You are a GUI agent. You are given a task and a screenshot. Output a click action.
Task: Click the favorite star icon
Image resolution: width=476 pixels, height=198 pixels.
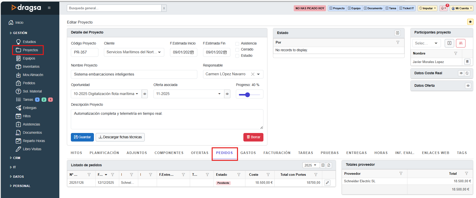470,22
